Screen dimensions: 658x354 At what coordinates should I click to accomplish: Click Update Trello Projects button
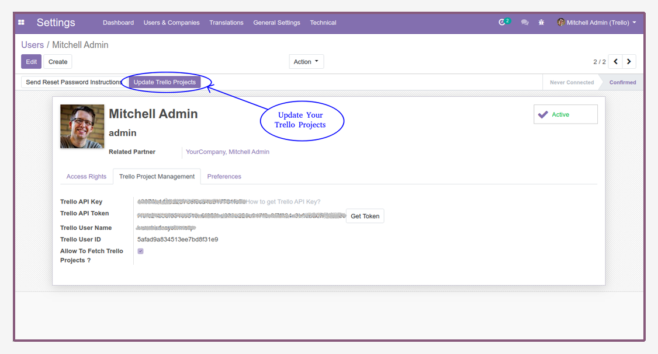[x=165, y=82]
